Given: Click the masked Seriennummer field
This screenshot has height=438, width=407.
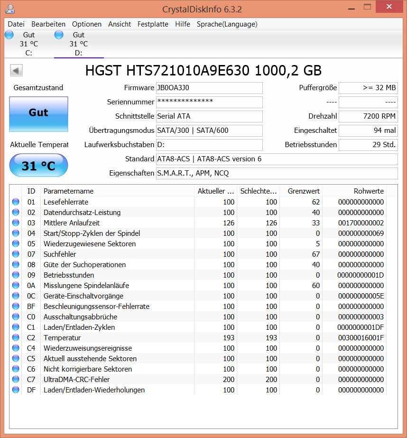Looking at the screenshot, I should pos(209,102).
